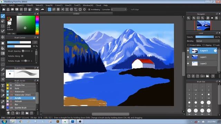Select the Hand pan tool

click(3, 107)
